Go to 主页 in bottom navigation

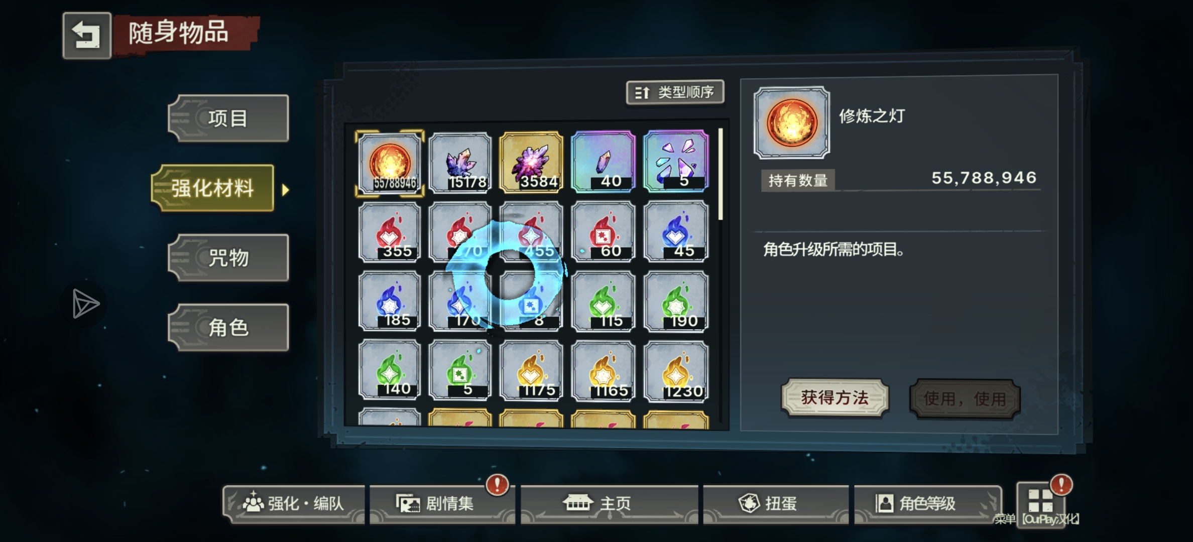(609, 504)
